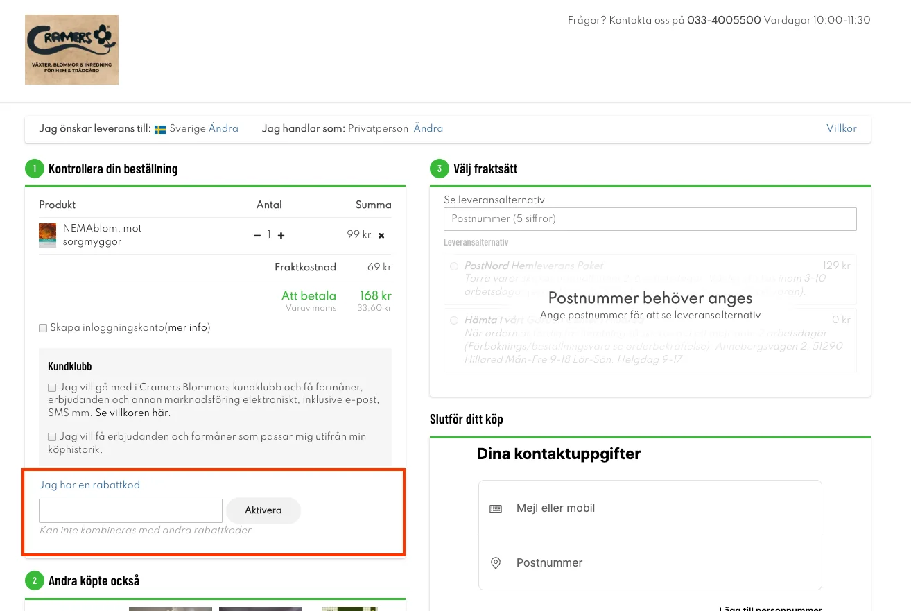
Task: Click the Swedish flag icon
Action: (x=160, y=129)
